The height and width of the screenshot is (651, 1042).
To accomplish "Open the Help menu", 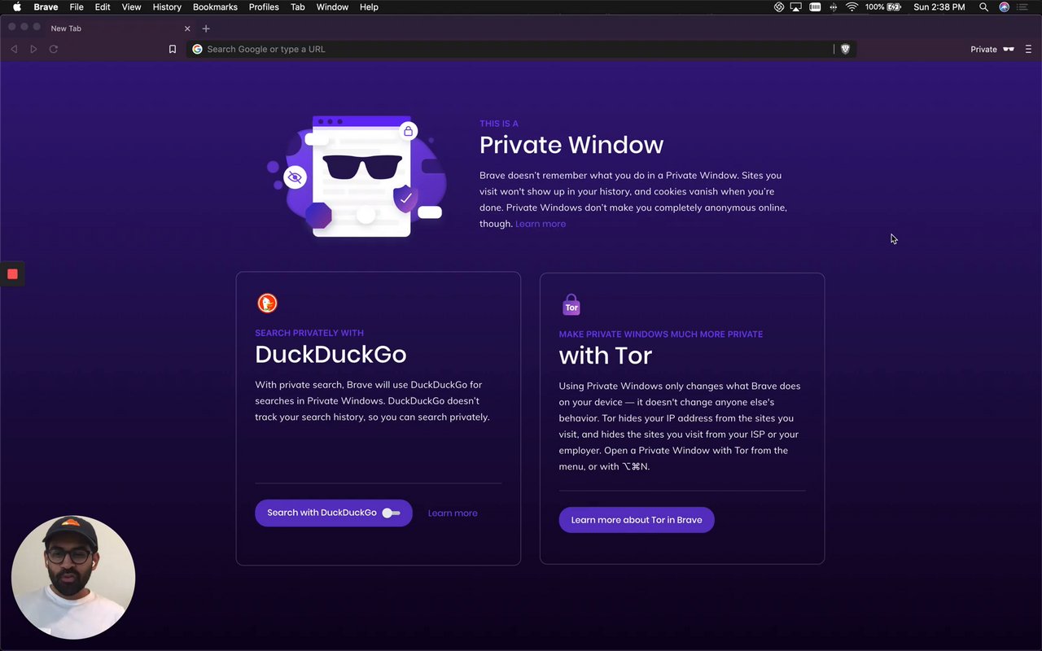I will pos(369,7).
